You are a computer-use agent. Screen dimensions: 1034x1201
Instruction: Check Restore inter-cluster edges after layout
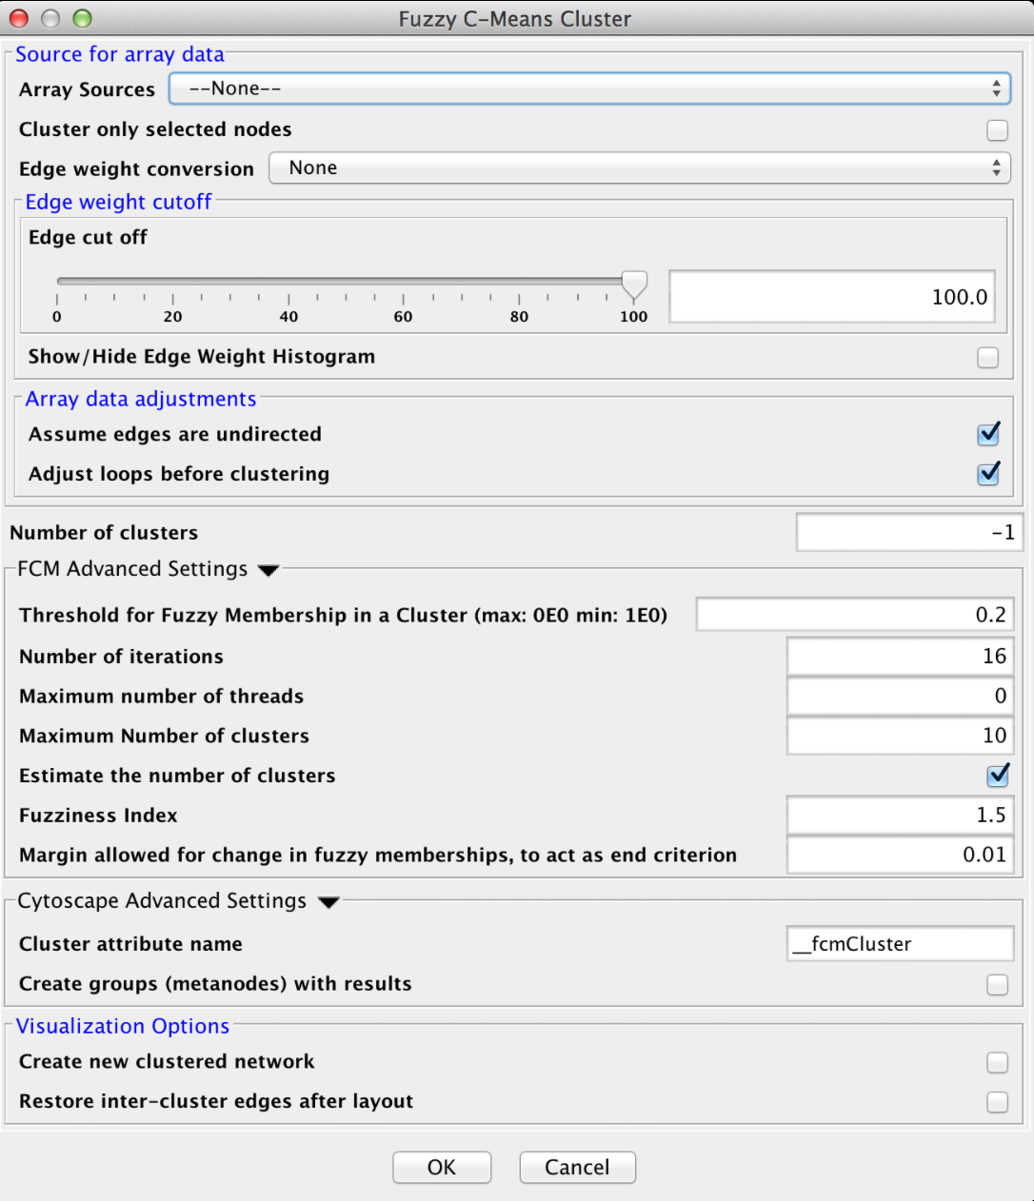pos(997,1102)
